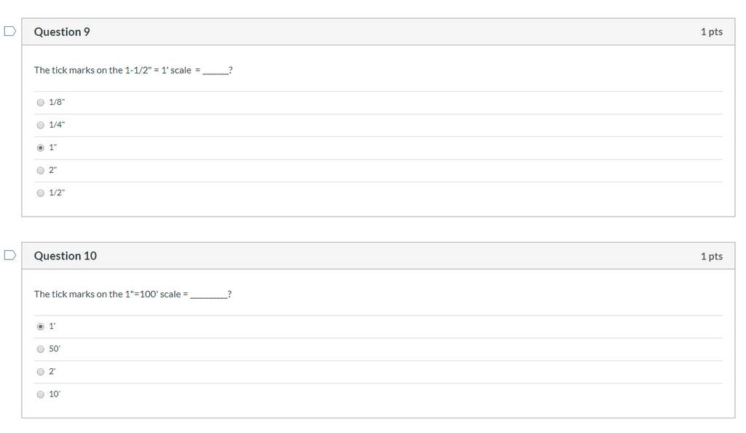
Task: Click the 1/8" answer label text
Action: click(x=57, y=102)
